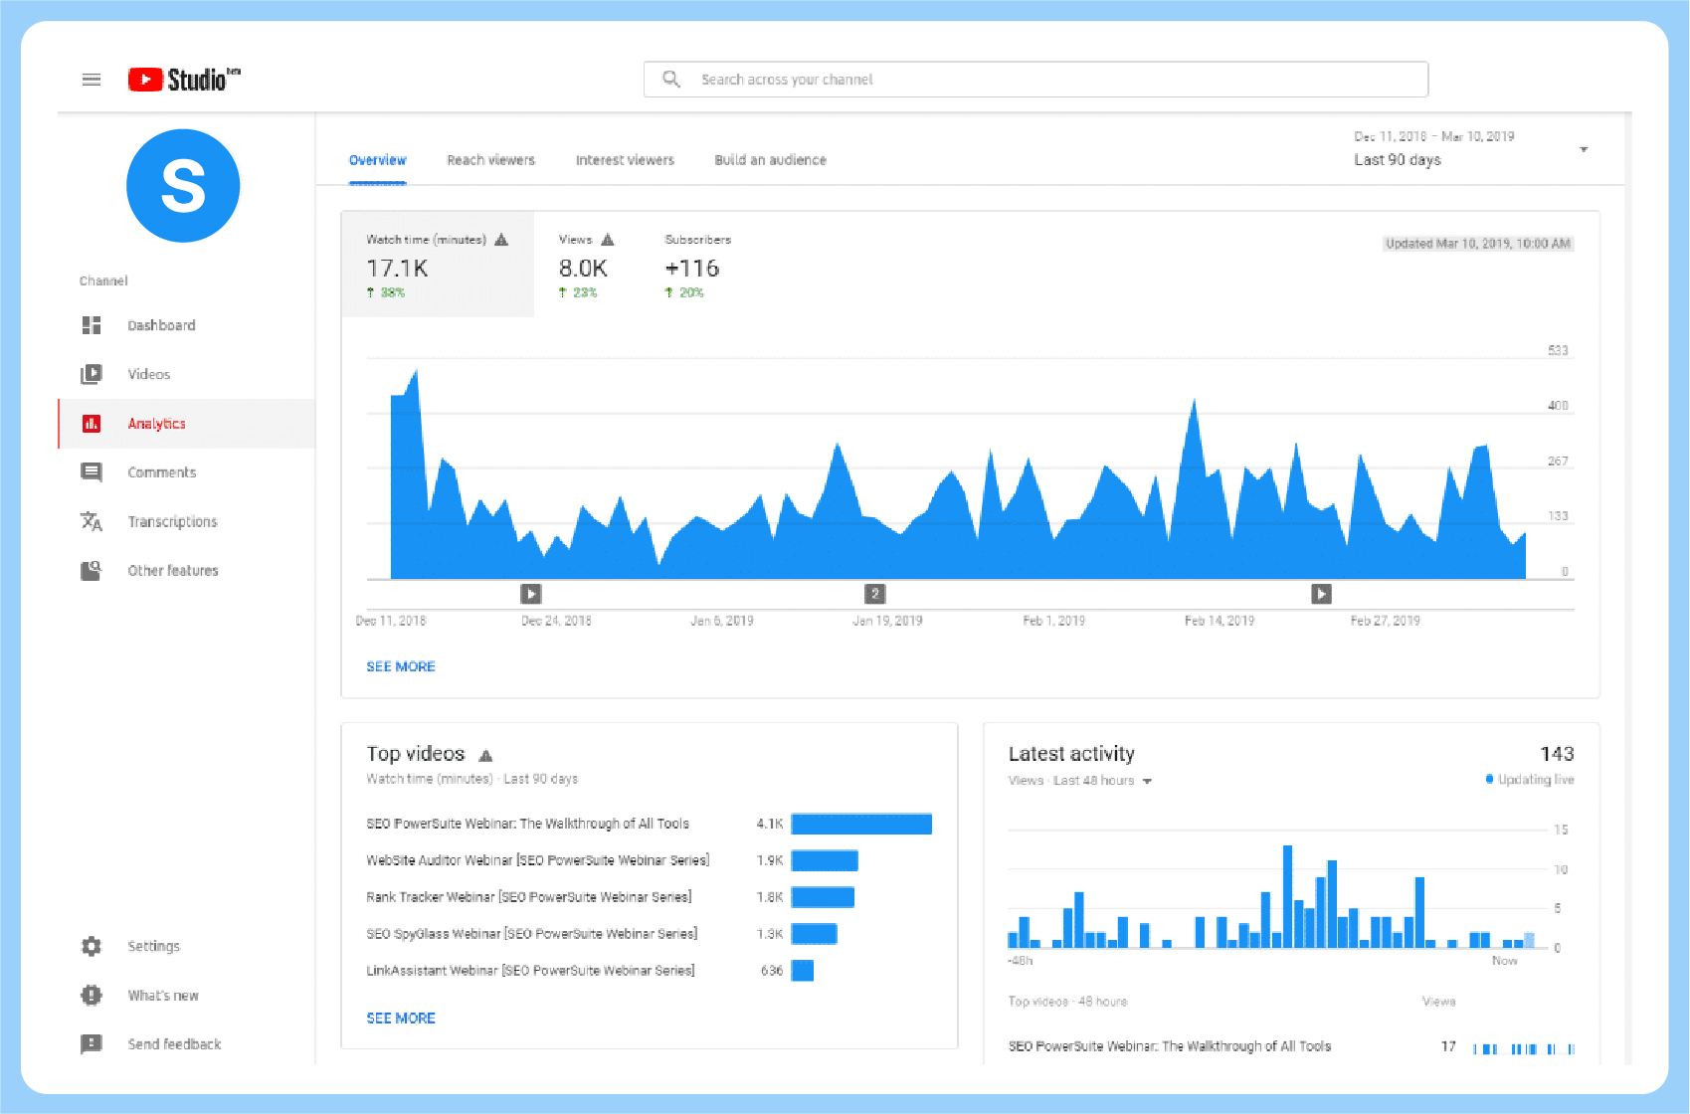Click SEE MORE under the watch time chart

point(401,666)
